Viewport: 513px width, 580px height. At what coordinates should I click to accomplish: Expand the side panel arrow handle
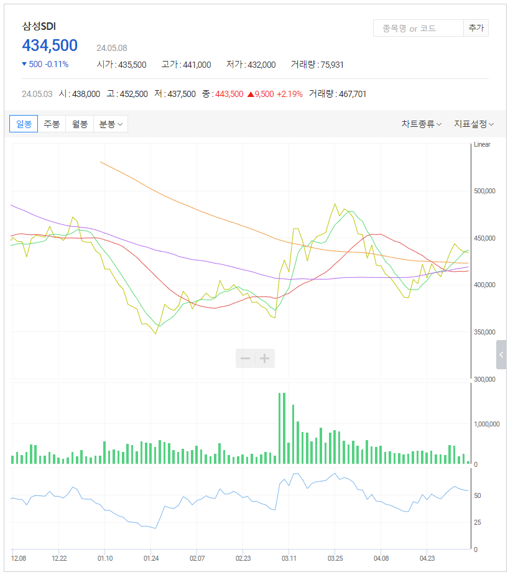tap(501, 355)
